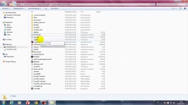
Task: Select the SweetFX folder
Action: 36,27
